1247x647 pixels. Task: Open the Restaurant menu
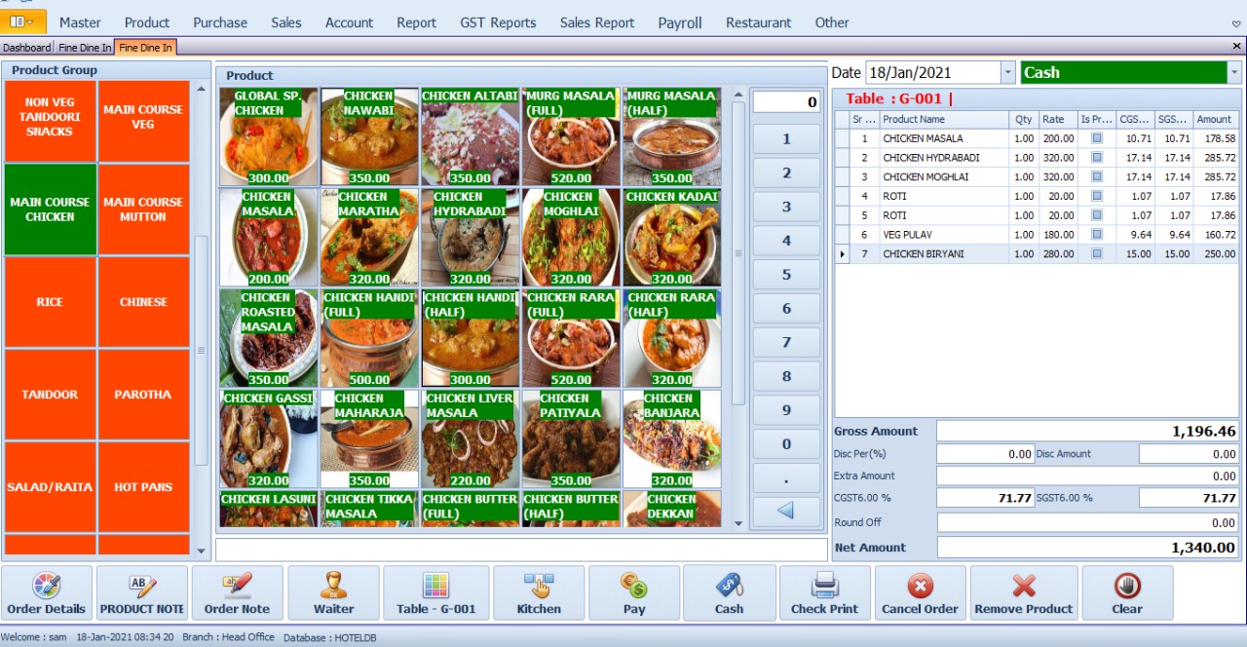pyautogui.click(x=758, y=22)
